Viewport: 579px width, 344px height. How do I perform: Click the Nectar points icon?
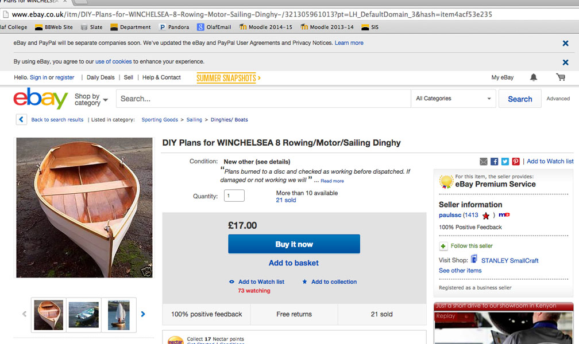coord(176,340)
